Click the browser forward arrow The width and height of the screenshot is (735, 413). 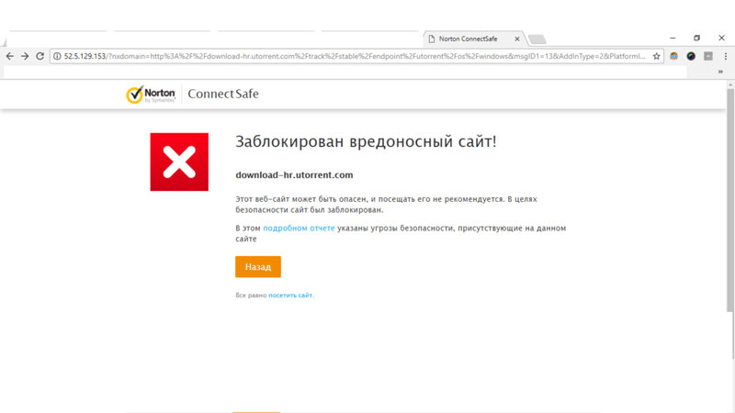(x=25, y=56)
